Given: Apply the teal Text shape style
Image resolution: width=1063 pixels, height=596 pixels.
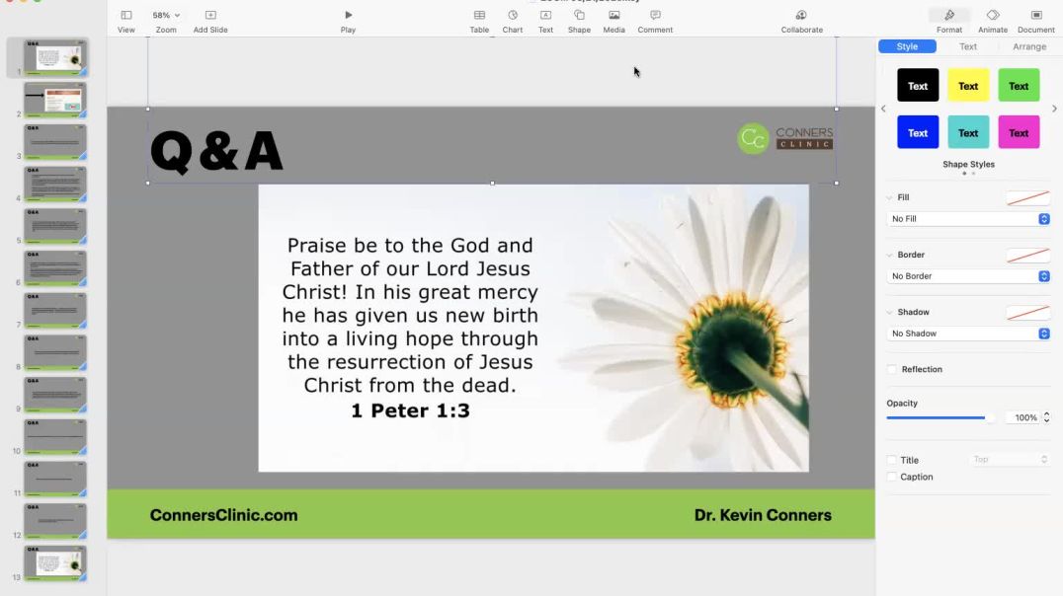Looking at the screenshot, I should pos(968,132).
